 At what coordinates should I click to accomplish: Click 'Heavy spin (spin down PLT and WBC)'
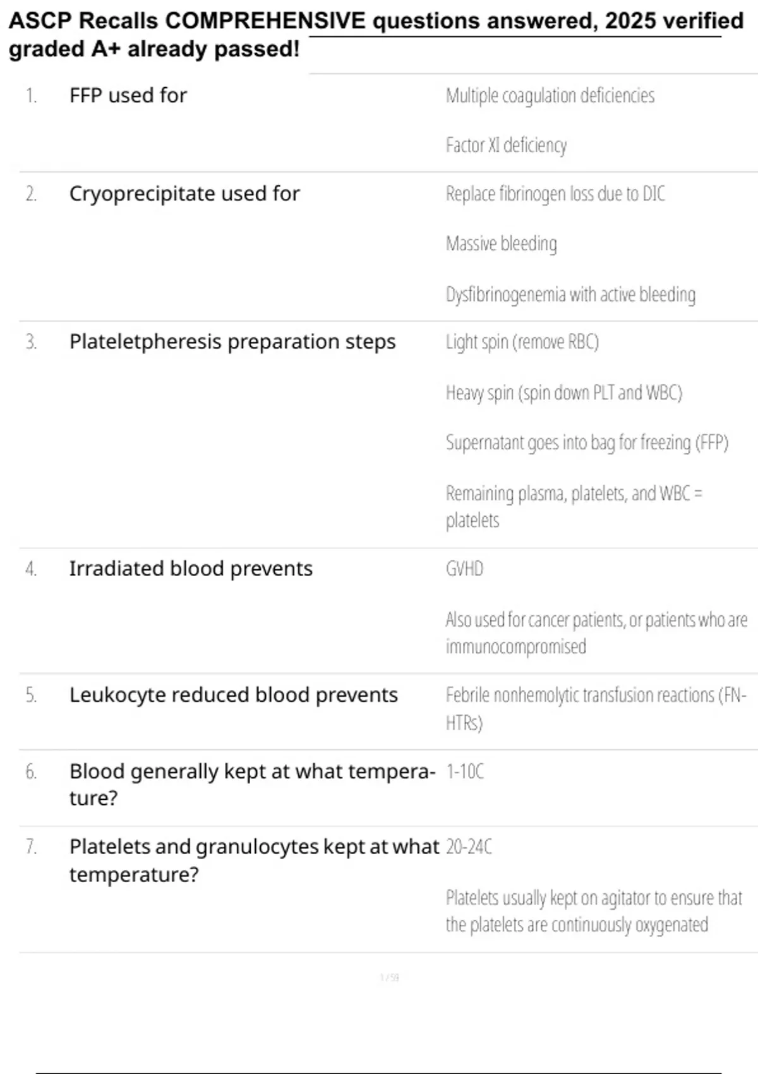pos(563,392)
